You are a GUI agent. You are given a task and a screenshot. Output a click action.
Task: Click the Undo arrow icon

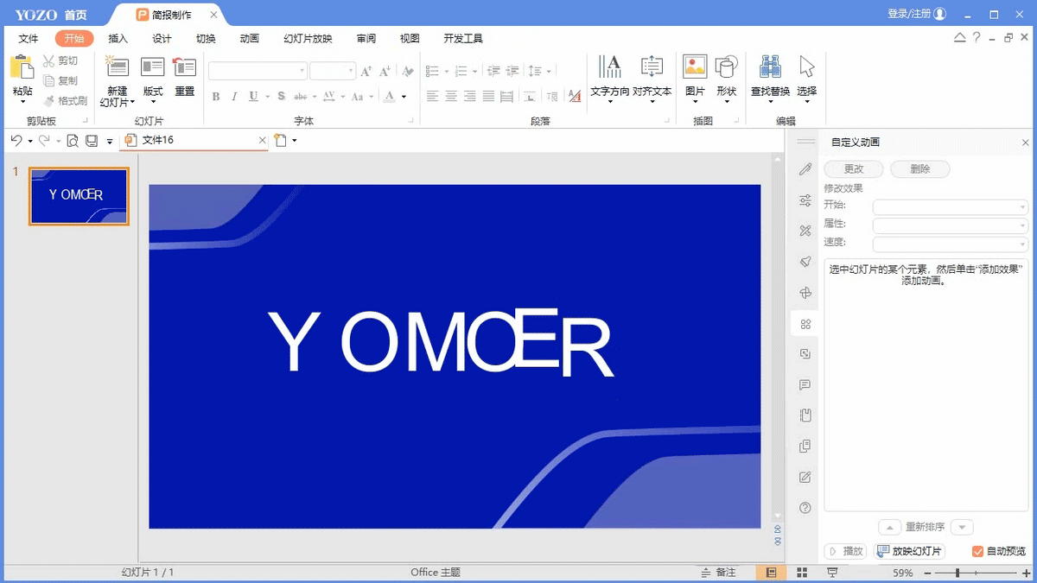click(16, 140)
